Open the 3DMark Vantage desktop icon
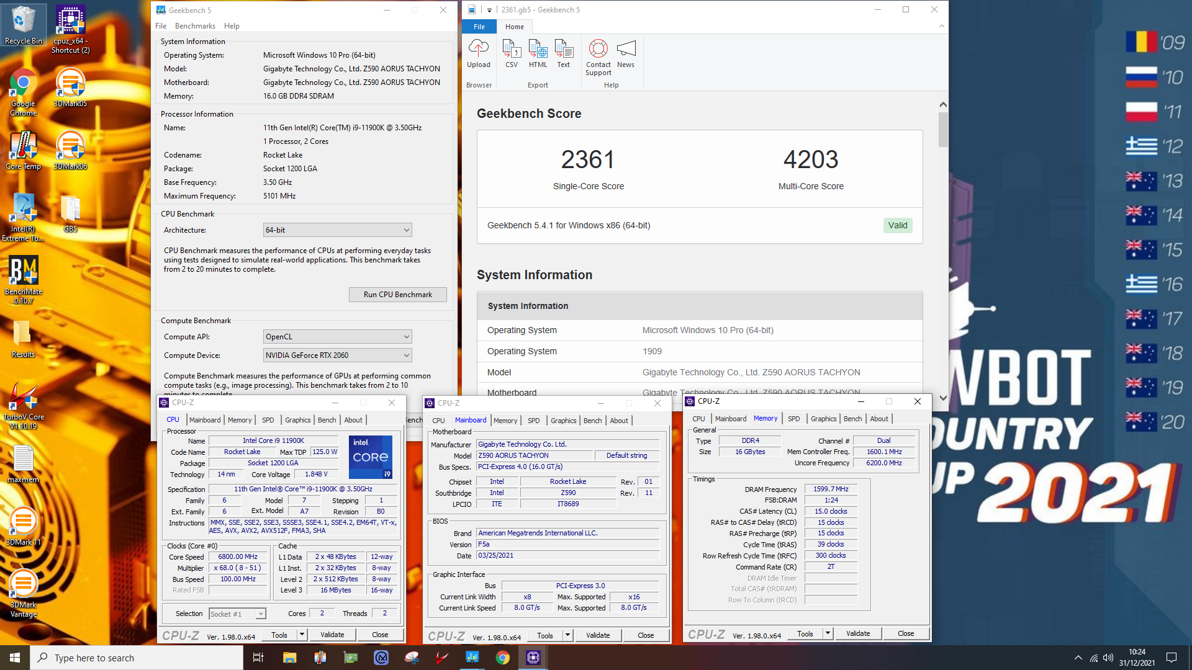This screenshot has width=1192, height=670. click(x=23, y=594)
